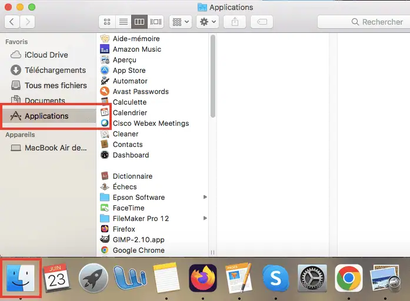The image size is (410, 301).
Task: Select the Cleaner app icon
Action: coord(105,134)
